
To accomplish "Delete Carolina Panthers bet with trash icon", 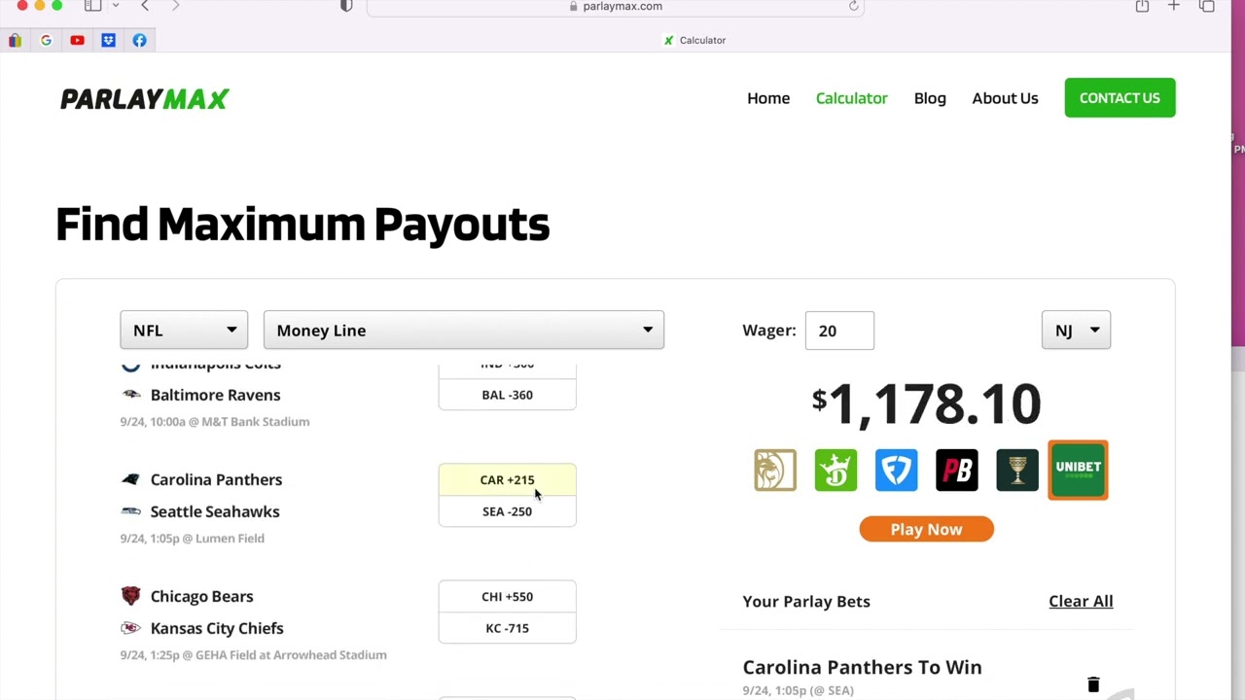I will [1093, 684].
